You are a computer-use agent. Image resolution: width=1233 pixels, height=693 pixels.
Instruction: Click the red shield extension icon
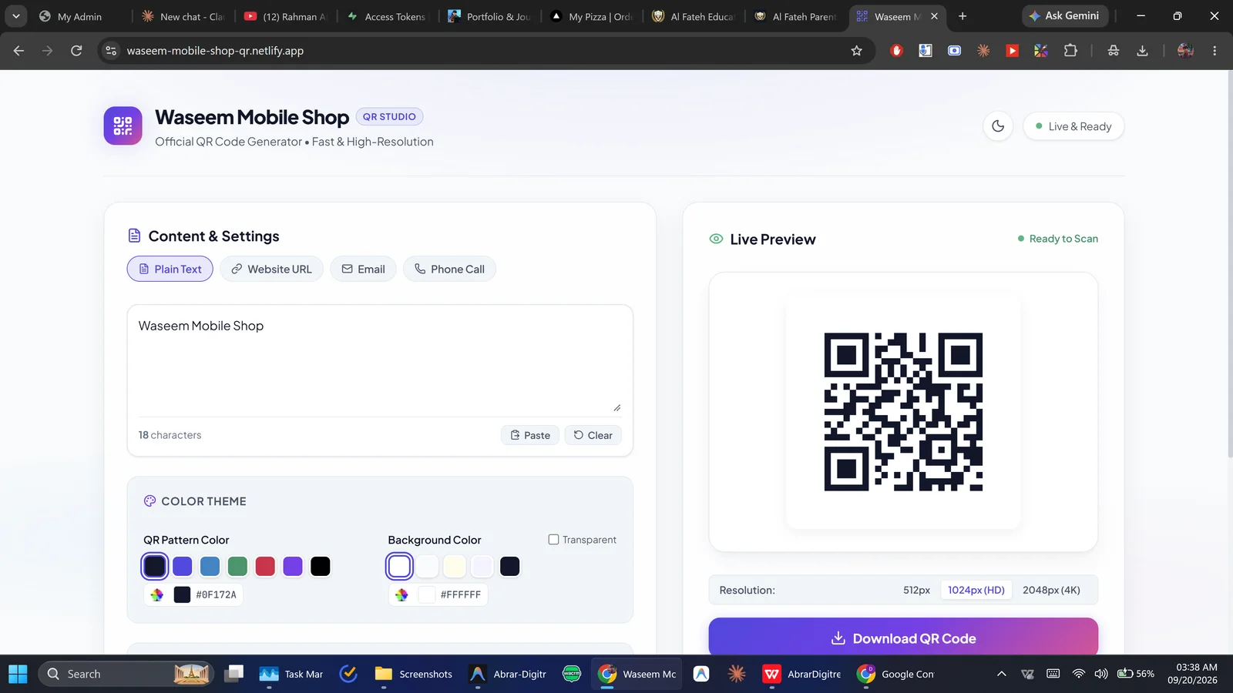click(x=896, y=51)
